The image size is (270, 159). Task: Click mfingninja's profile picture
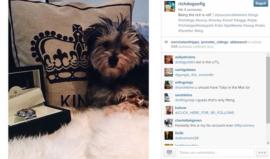[169, 85]
